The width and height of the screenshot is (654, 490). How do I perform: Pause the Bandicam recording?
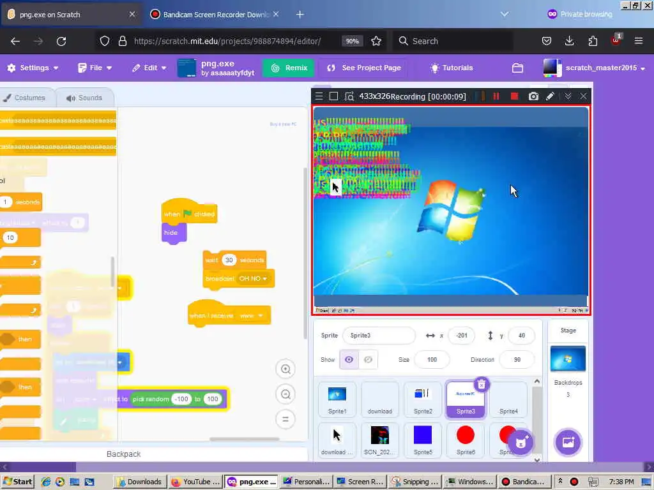(x=496, y=96)
